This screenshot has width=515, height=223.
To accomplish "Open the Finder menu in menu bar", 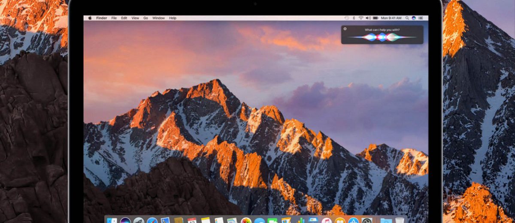I will 102,18.
